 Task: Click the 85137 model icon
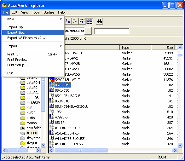[x=52, y=123]
